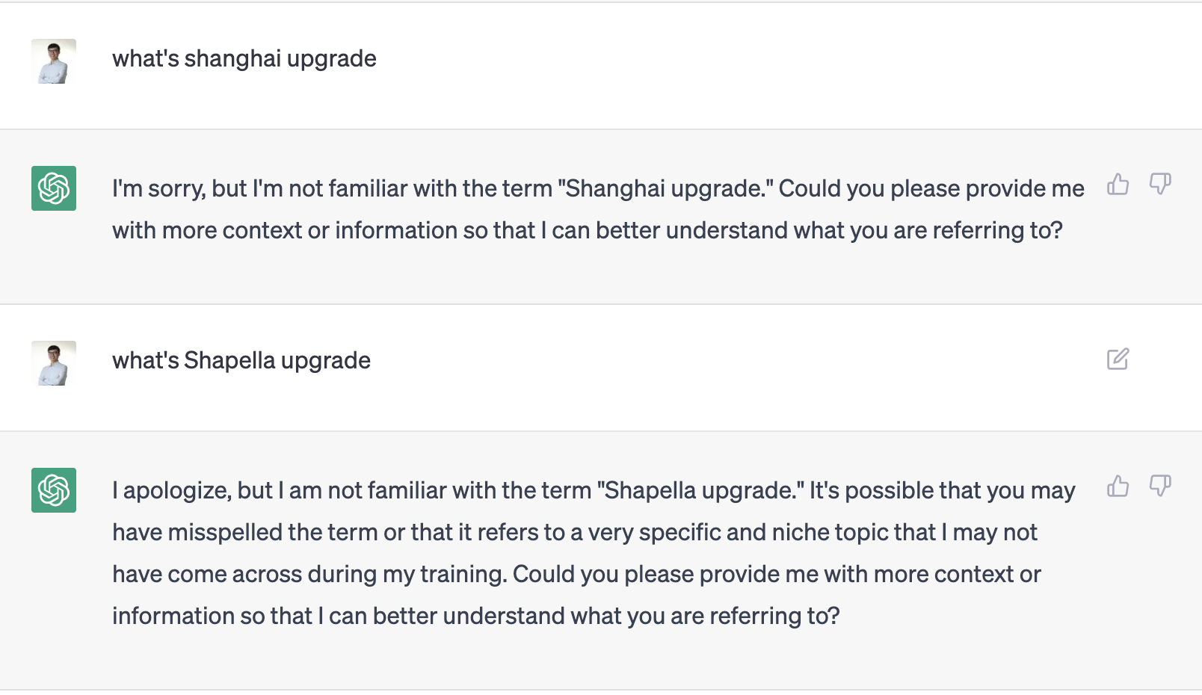
Task: Click the ChatGPT logo beside the "I'm sorry" reply
Action: pyautogui.click(x=54, y=188)
